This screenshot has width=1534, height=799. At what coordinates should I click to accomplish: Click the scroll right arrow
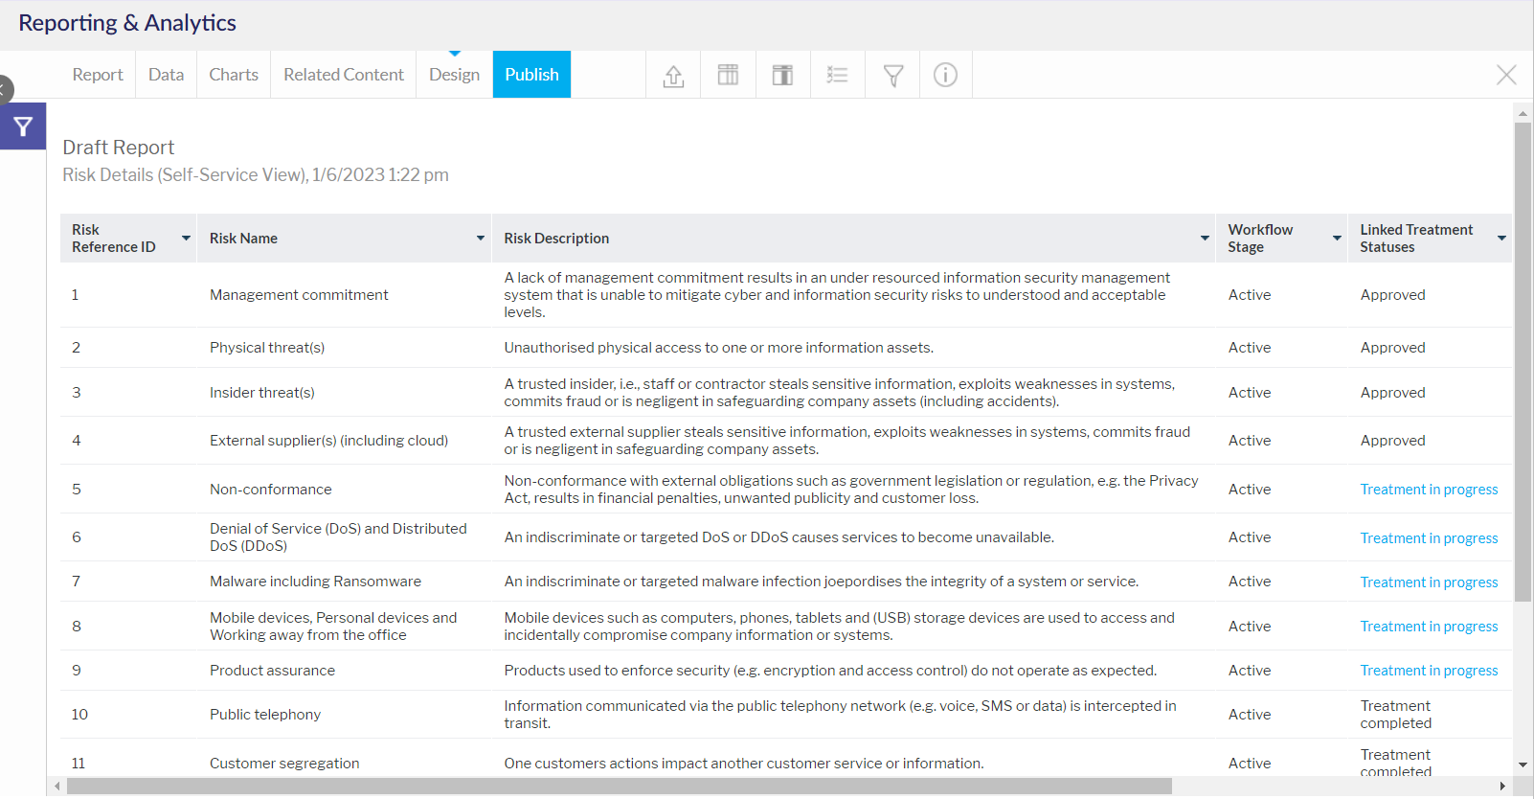1502,787
